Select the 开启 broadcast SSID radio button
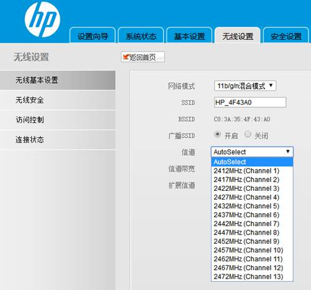Image resolution: width=311 pixels, height=290 pixels. tap(217, 134)
